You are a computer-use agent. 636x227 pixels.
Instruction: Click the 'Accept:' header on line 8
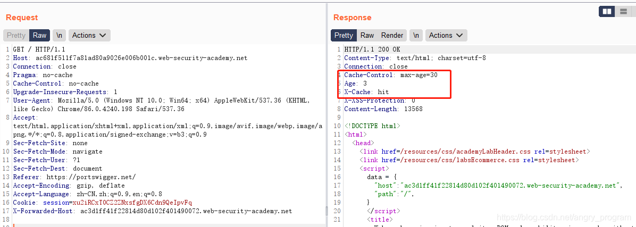coord(25,117)
